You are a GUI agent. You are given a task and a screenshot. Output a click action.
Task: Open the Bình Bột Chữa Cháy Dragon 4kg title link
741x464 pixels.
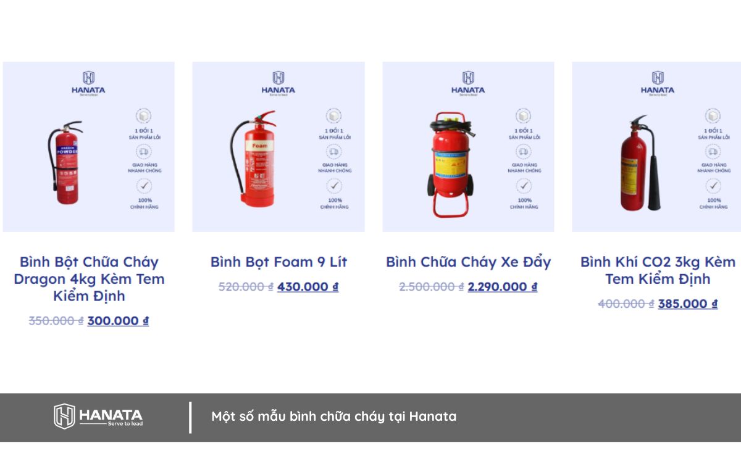click(89, 279)
